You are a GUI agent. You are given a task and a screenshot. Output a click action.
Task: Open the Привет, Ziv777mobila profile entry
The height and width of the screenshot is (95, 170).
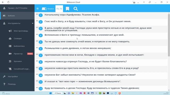(x=17, y=8)
